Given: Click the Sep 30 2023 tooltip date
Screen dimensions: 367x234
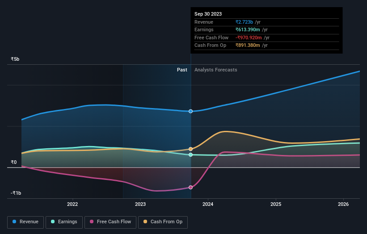Looking at the screenshot, I should tap(208, 14).
